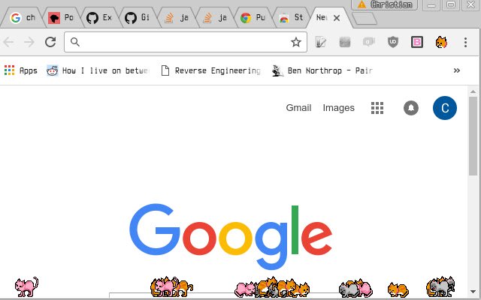
Task: Open Google Images link
Action: [339, 108]
